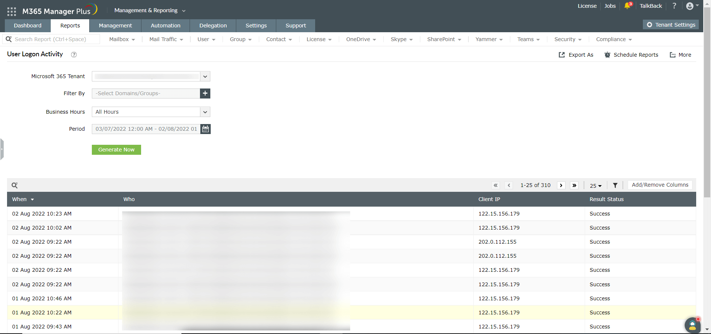The height and width of the screenshot is (334, 711).
Task: Open the table filter funnel
Action: (615, 185)
